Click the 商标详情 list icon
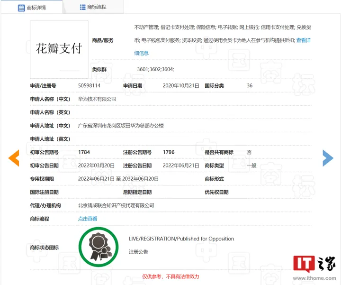 21,8
